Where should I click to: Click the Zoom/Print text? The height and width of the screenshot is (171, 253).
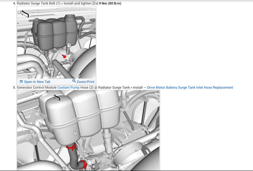click(86, 82)
